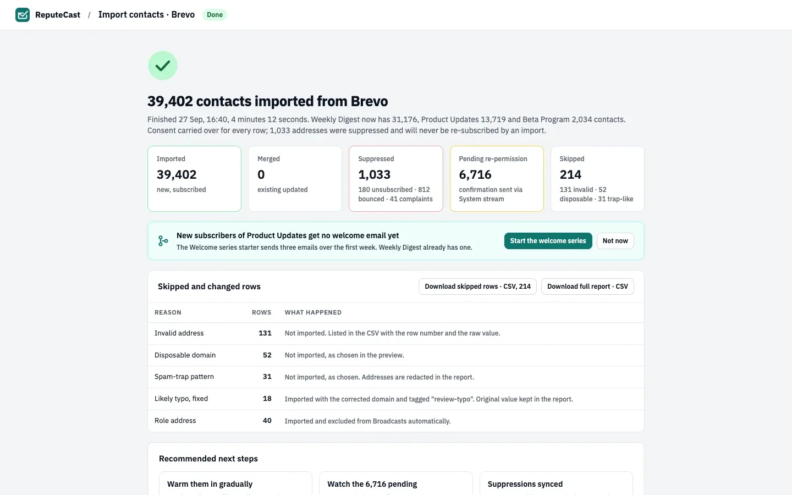792x495 pixels.
Task: Click the ReputeCast logo icon
Action: tap(23, 15)
